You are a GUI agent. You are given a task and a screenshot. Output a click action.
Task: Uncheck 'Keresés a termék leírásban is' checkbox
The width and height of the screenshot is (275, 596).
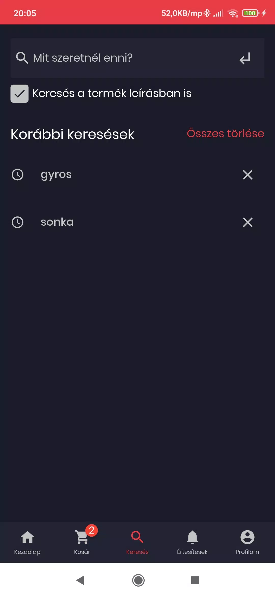(19, 93)
